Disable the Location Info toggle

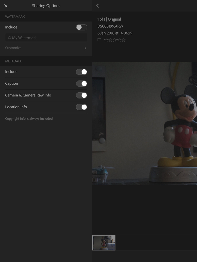pyautogui.click(x=81, y=107)
